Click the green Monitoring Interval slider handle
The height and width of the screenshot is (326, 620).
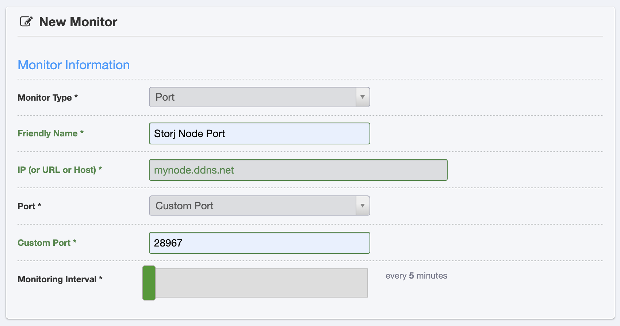(149, 283)
